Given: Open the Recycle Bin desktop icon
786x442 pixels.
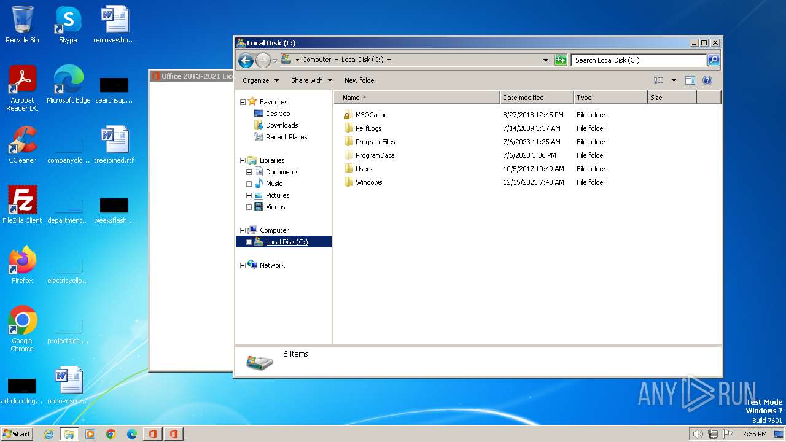Looking at the screenshot, I should [x=22, y=25].
